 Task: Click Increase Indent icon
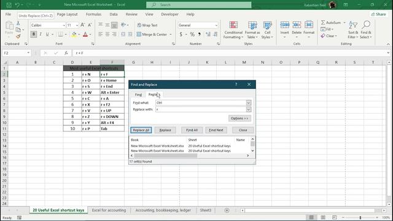click(x=130, y=34)
